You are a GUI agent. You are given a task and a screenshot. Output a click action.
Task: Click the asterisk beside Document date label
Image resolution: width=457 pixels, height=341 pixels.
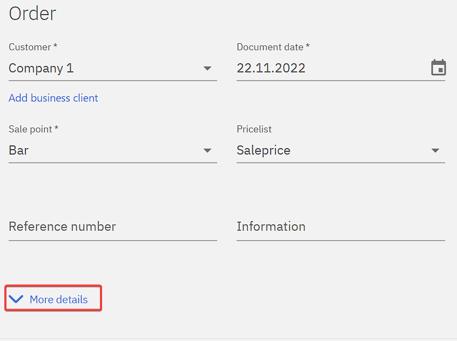click(x=308, y=47)
